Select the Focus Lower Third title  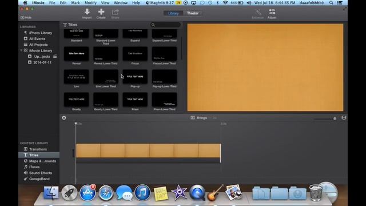pos(164,54)
